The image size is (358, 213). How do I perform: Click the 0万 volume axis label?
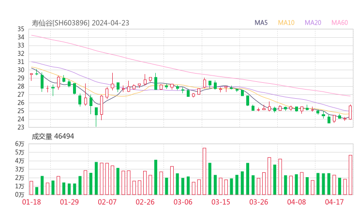tap(20, 195)
